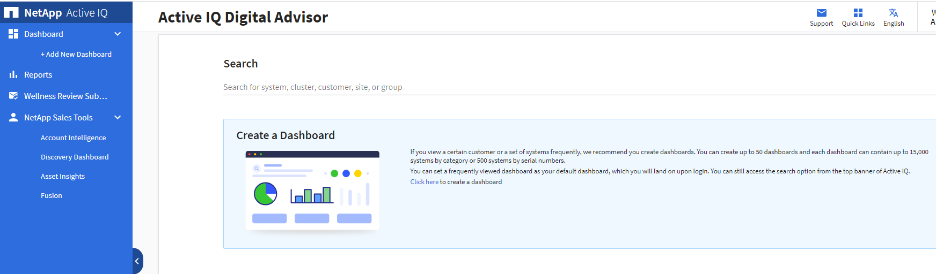Screen dimensions: 936x274
Task: Select Add New Dashboard
Action: (x=76, y=54)
